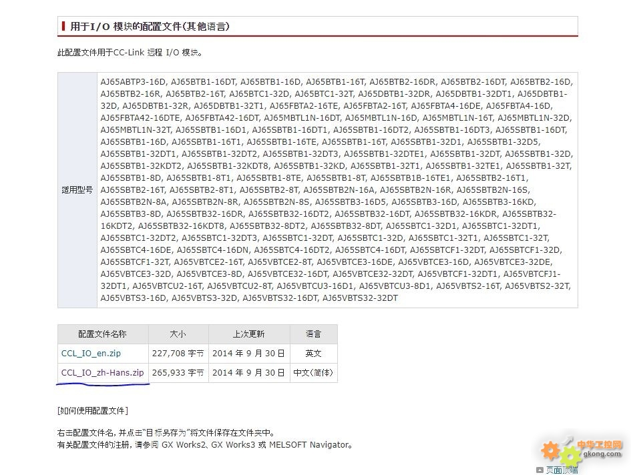Image resolution: width=631 pixels, height=475 pixels.
Task: Download the CCL_IO_en.zip file
Action: click(x=91, y=354)
